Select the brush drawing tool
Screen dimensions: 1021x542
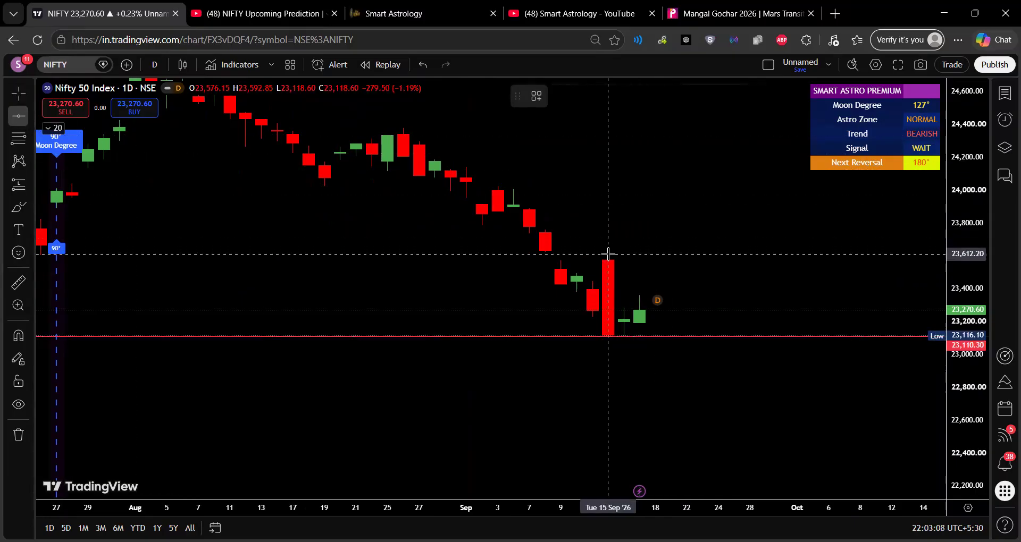click(x=19, y=207)
